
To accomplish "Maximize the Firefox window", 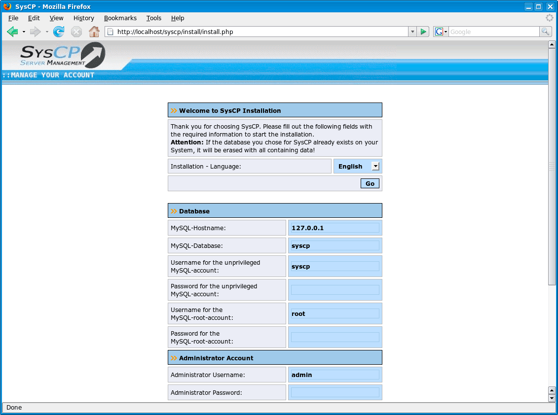I will (539, 6).
